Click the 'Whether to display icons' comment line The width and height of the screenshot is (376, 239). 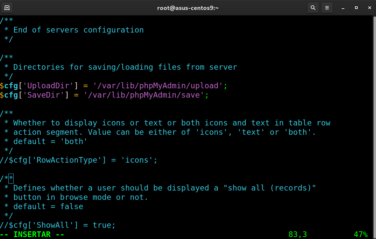[168, 123]
